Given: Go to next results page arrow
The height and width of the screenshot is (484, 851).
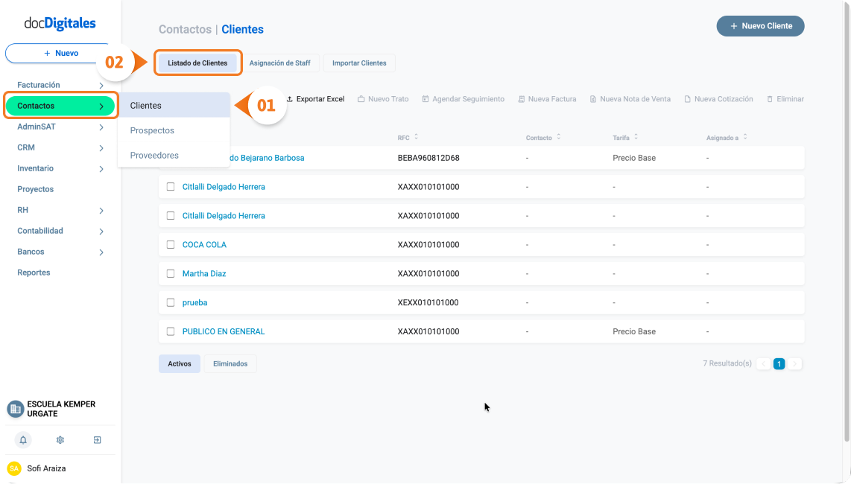Looking at the screenshot, I should click(795, 364).
